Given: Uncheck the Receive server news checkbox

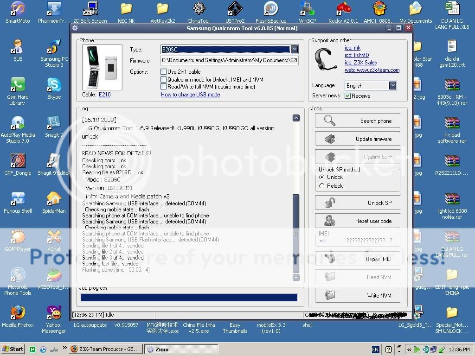Looking at the screenshot, I should click(348, 95).
